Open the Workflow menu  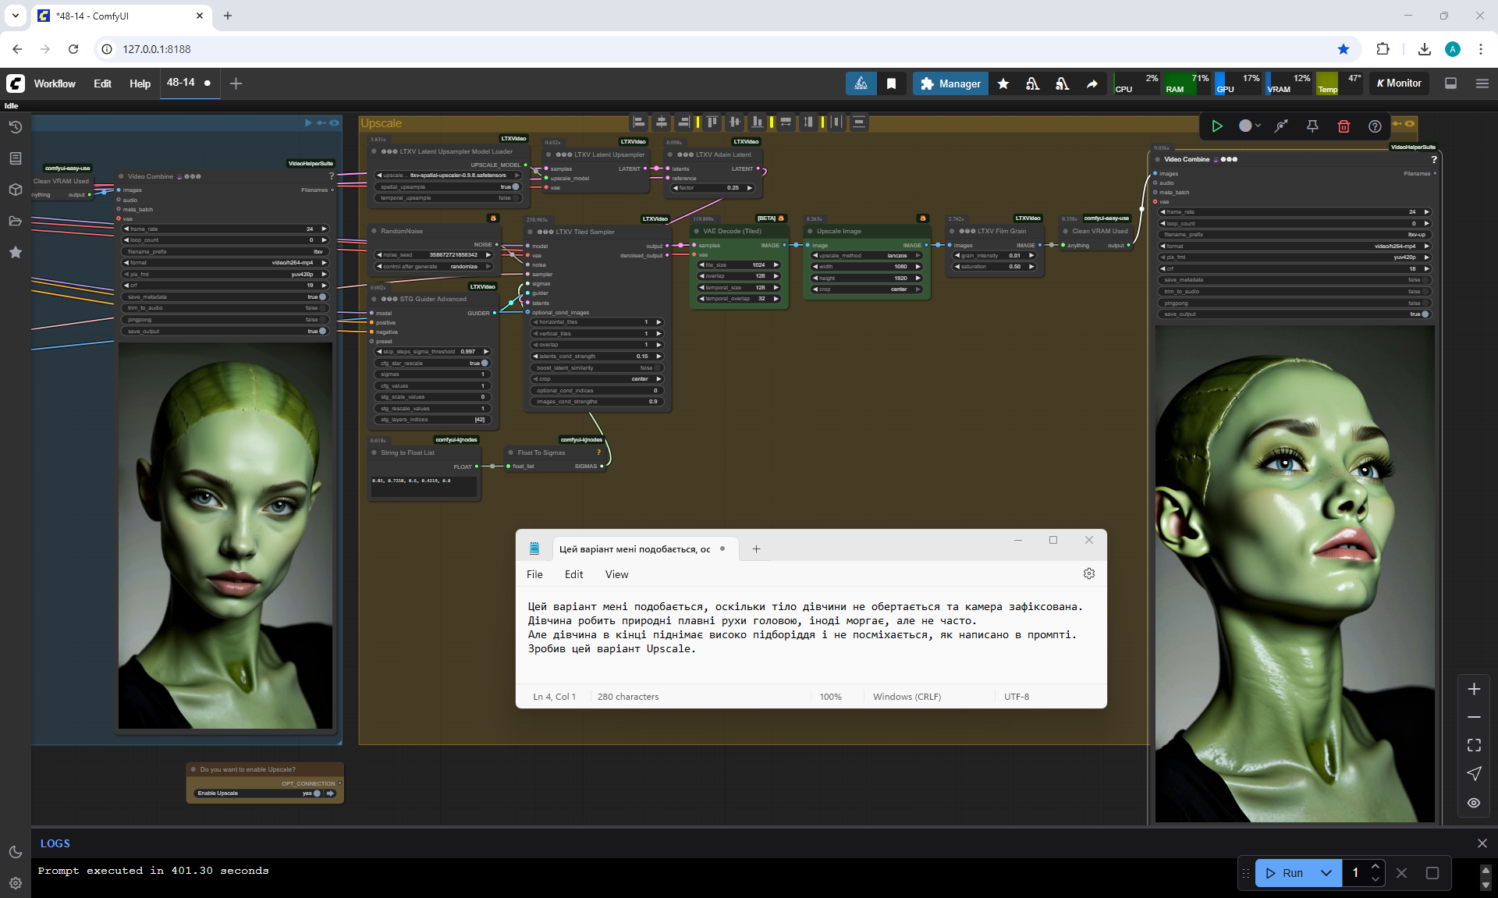tap(55, 83)
